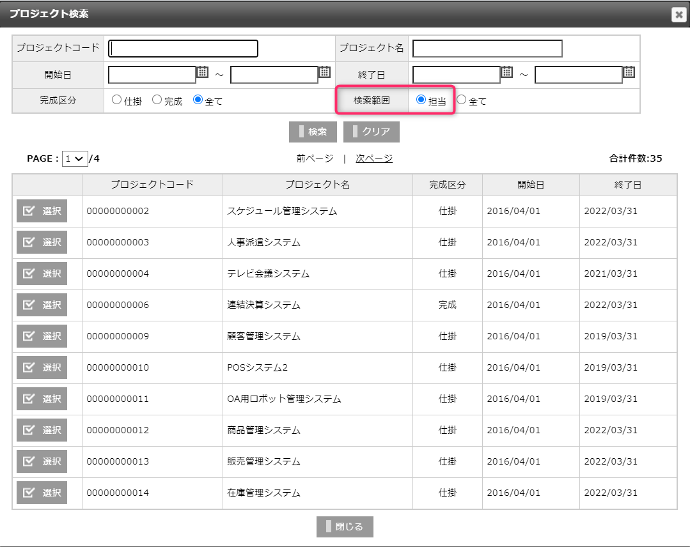
Task: Click the 閉じる button
Action: click(345, 527)
